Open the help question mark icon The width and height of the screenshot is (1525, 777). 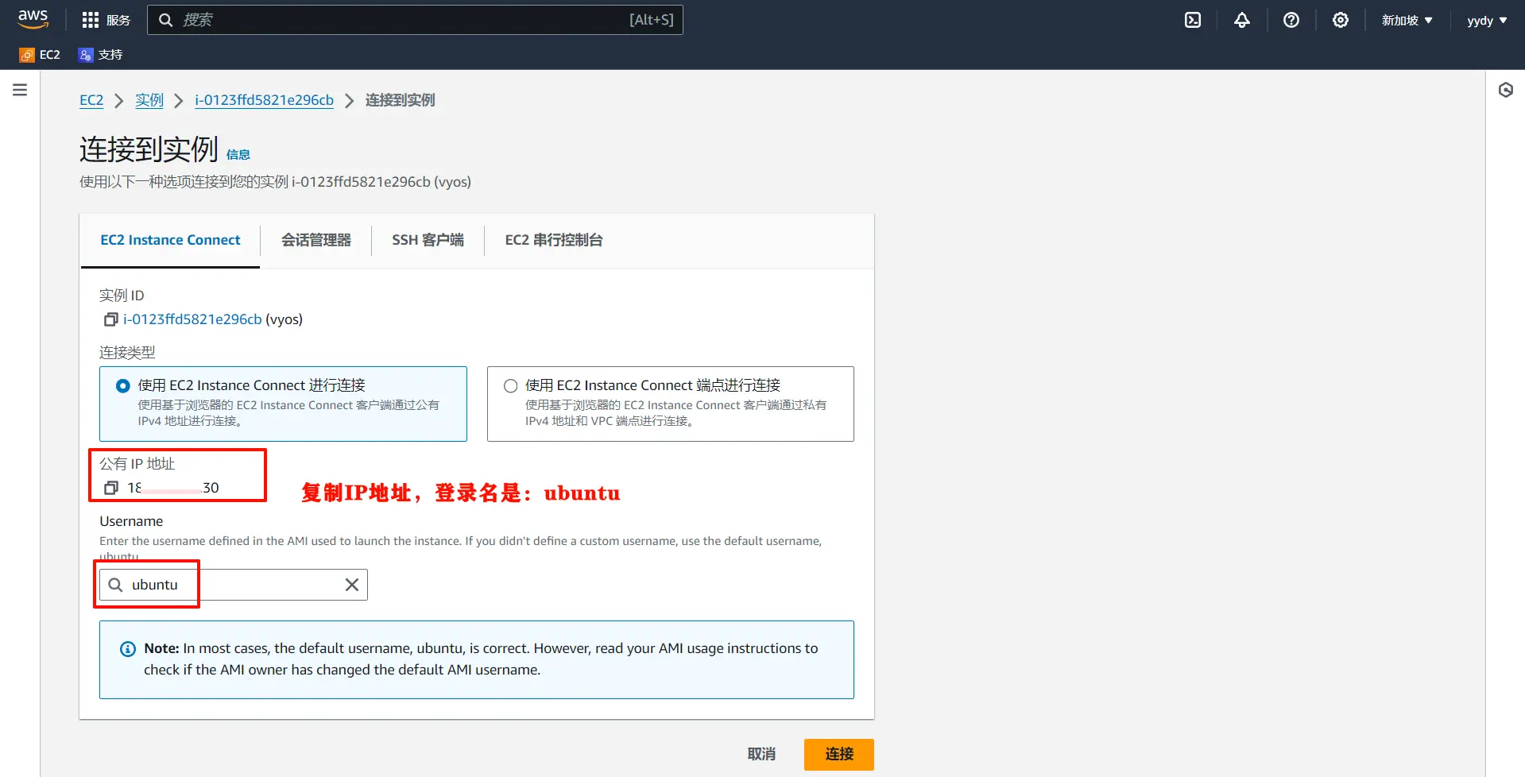pos(1291,20)
